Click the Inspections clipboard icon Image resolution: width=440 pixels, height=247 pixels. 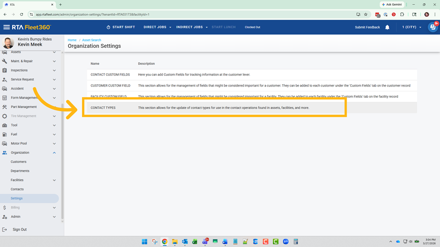(x=5, y=70)
